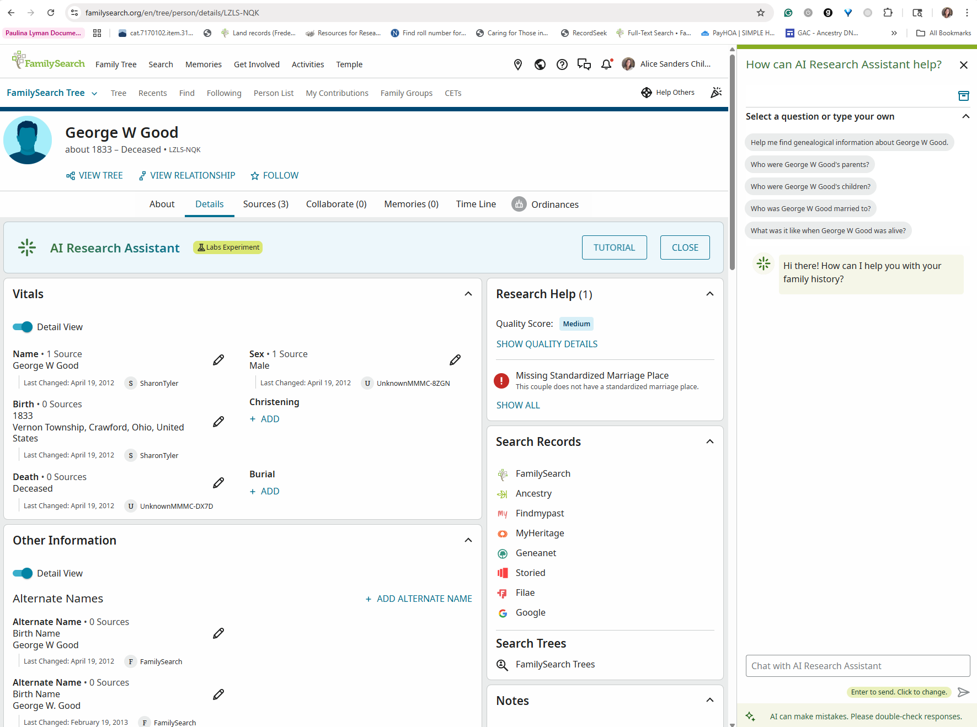Bookmark this page with star icon

pyautogui.click(x=761, y=13)
